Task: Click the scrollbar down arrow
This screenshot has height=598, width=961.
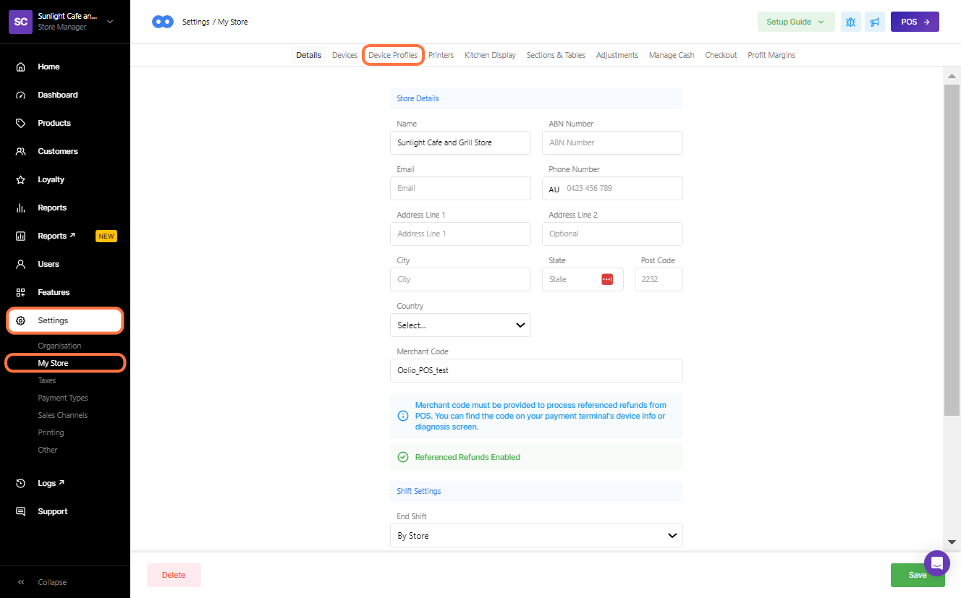Action: click(952, 542)
